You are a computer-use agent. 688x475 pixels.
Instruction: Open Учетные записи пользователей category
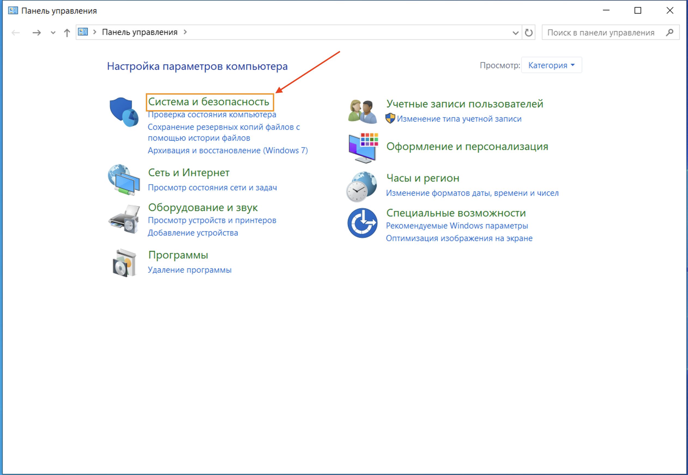[465, 104]
